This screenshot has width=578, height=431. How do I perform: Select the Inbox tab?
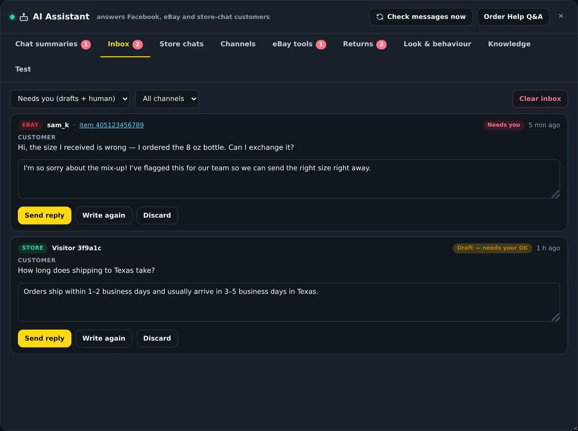[x=125, y=44]
